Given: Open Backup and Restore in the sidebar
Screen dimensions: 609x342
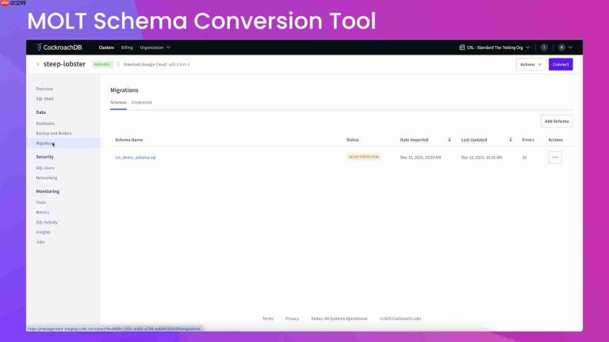Looking at the screenshot, I should pos(54,133).
